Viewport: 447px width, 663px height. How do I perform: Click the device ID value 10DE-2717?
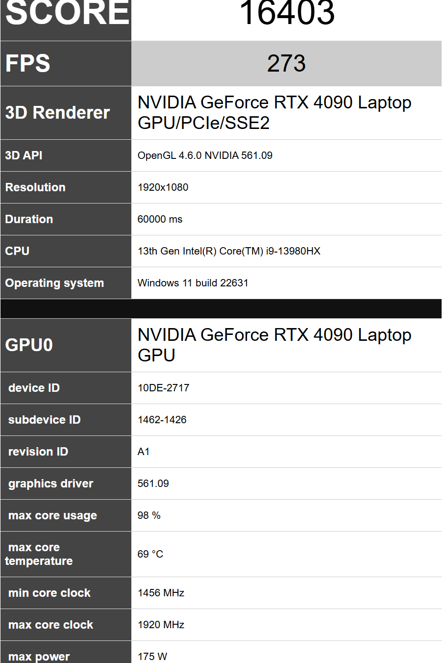click(x=163, y=388)
